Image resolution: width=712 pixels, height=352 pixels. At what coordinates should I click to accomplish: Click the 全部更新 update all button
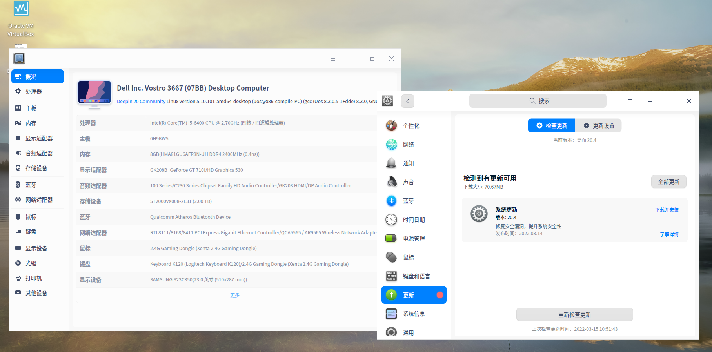669,181
